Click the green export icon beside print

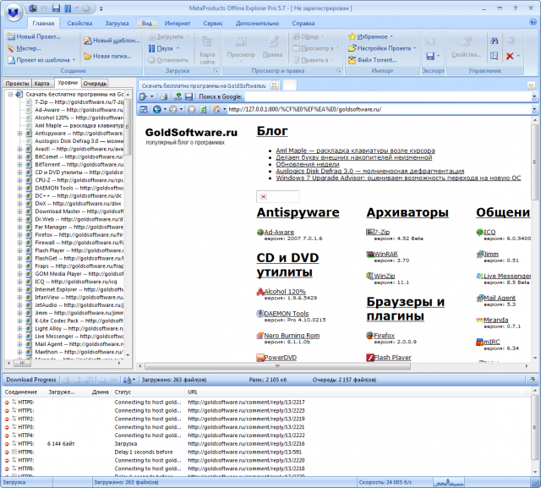178,97
